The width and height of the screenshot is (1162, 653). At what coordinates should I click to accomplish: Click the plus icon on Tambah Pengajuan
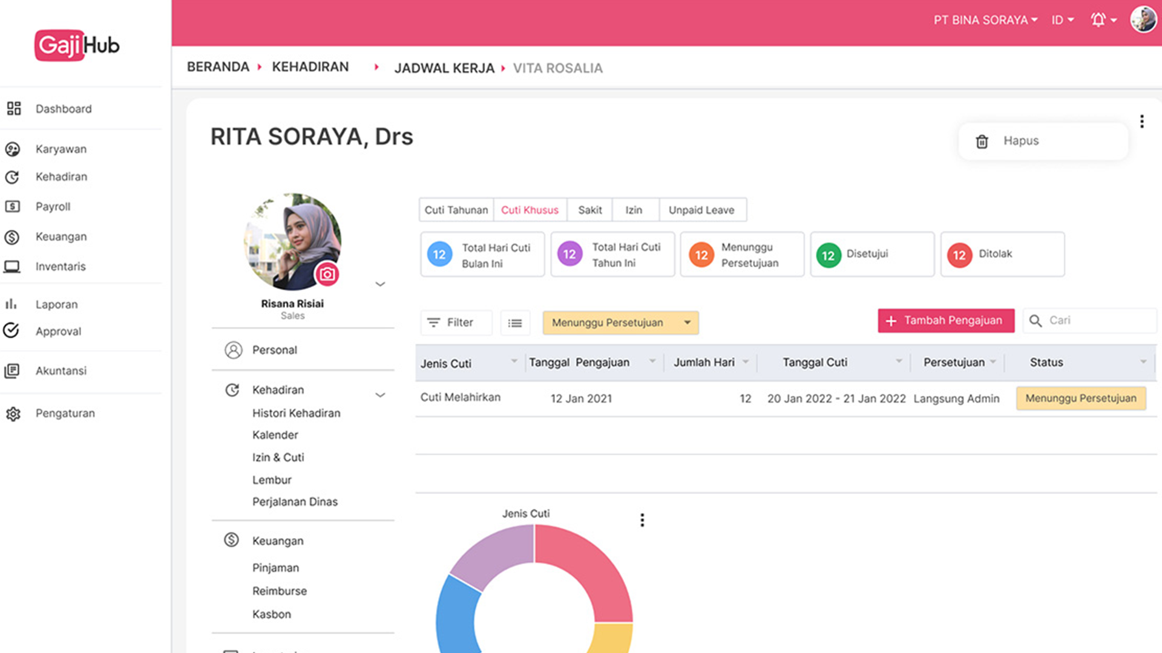(891, 321)
